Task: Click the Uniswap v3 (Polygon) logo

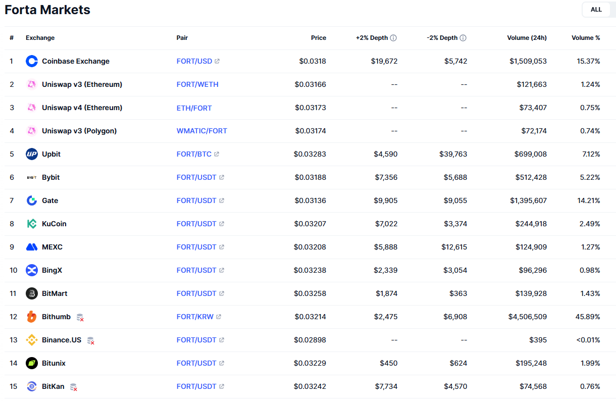Action: [32, 131]
